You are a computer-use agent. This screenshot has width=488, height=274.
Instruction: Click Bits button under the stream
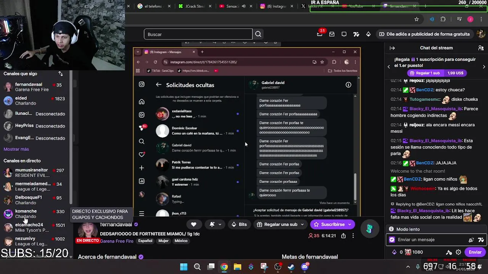(239, 225)
